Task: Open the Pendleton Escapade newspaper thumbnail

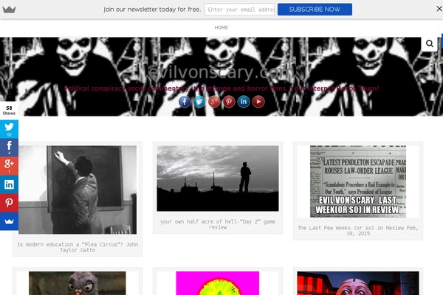Action: pos(358,181)
